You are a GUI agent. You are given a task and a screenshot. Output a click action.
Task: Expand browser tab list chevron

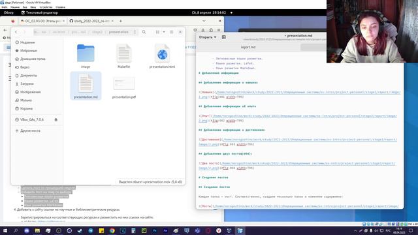pyautogui.click(x=204, y=21)
